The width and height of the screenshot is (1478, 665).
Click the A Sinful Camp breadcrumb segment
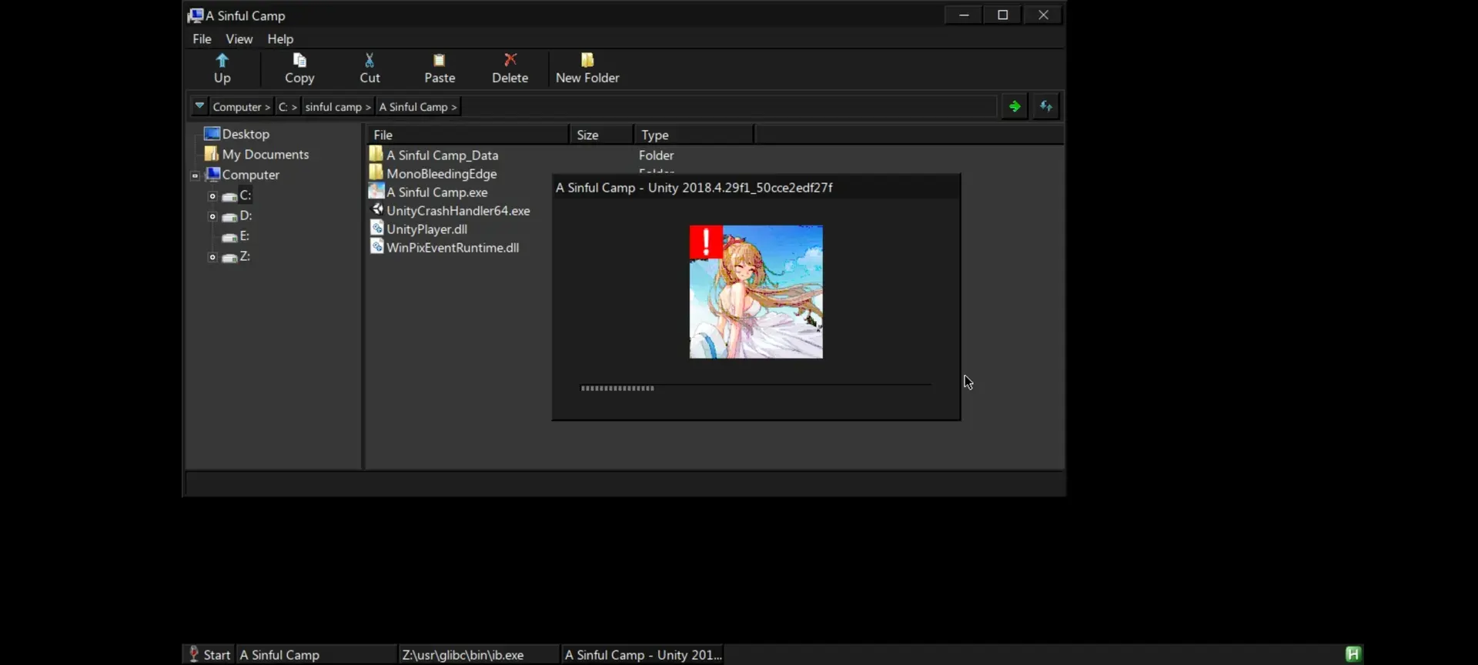coord(418,107)
